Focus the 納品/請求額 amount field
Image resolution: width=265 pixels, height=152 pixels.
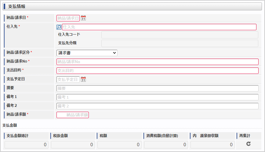click(72, 115)
